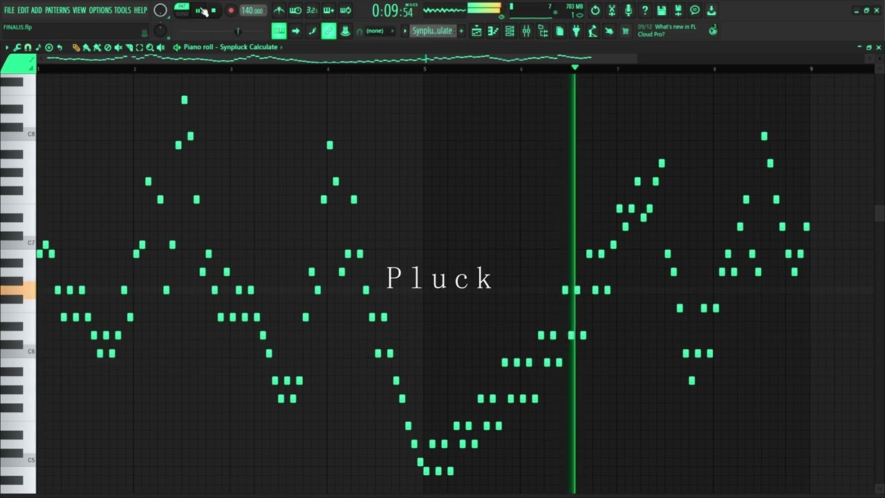The image size is (885, 498).
Task: Toggle the 3-2-1 countdown before recording
Action: coord(312,10)
